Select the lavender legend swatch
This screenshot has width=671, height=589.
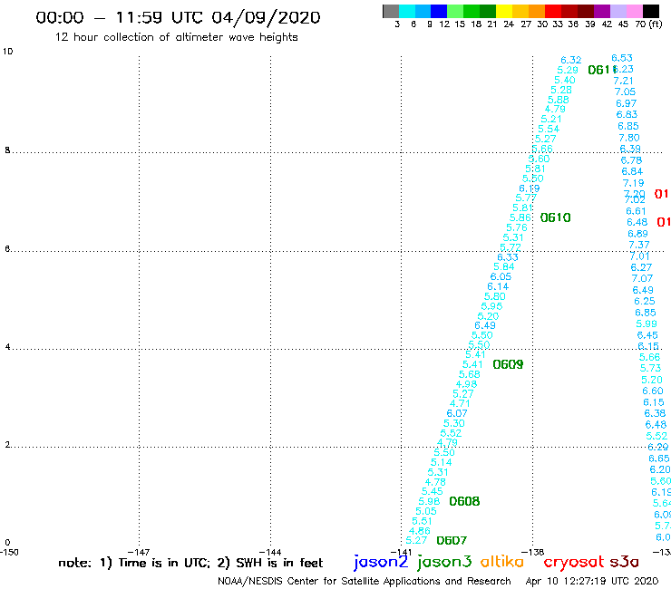pyautogui.click(x=618, y=11)
